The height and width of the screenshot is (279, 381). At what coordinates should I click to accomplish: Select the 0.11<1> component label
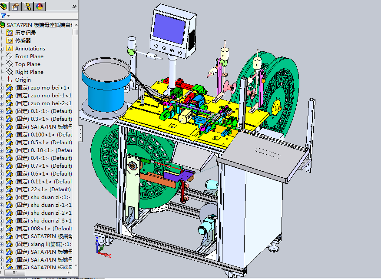43,182
